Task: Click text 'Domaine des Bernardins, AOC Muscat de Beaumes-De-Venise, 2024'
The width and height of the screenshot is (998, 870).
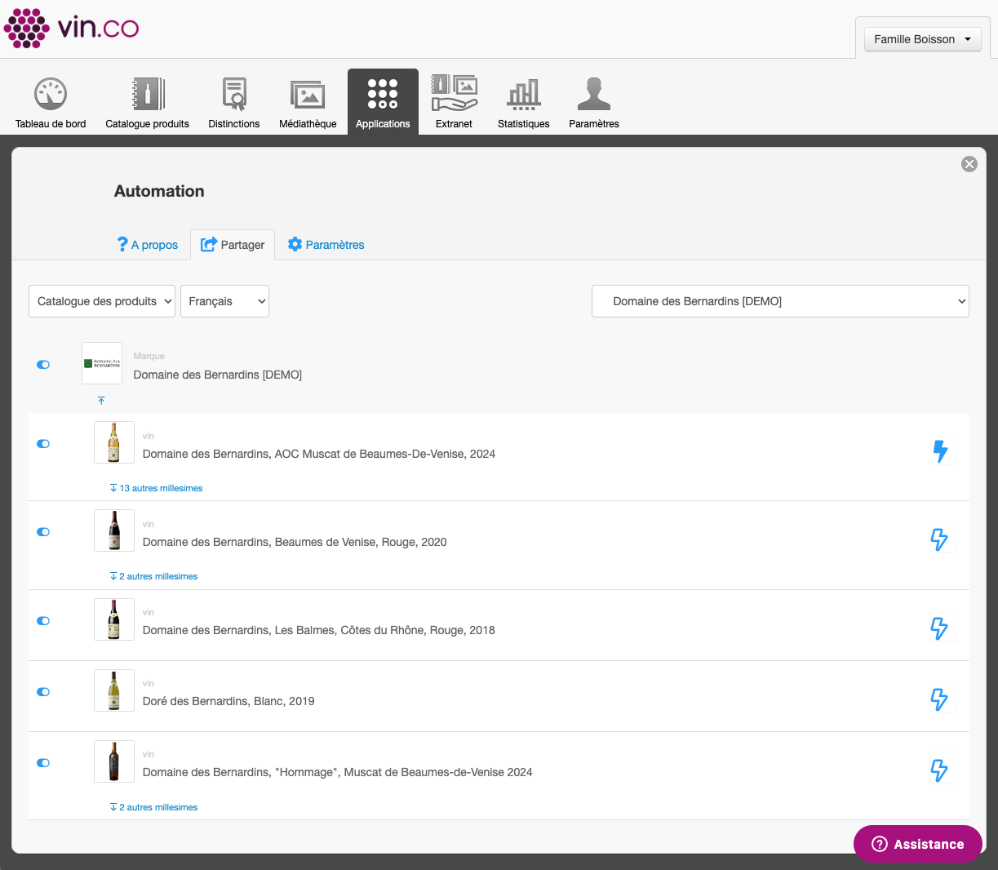Action: pyautogui.click(x=319, y=454)
